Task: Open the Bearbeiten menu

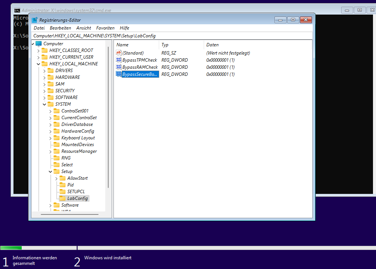Action: [60, 28]
